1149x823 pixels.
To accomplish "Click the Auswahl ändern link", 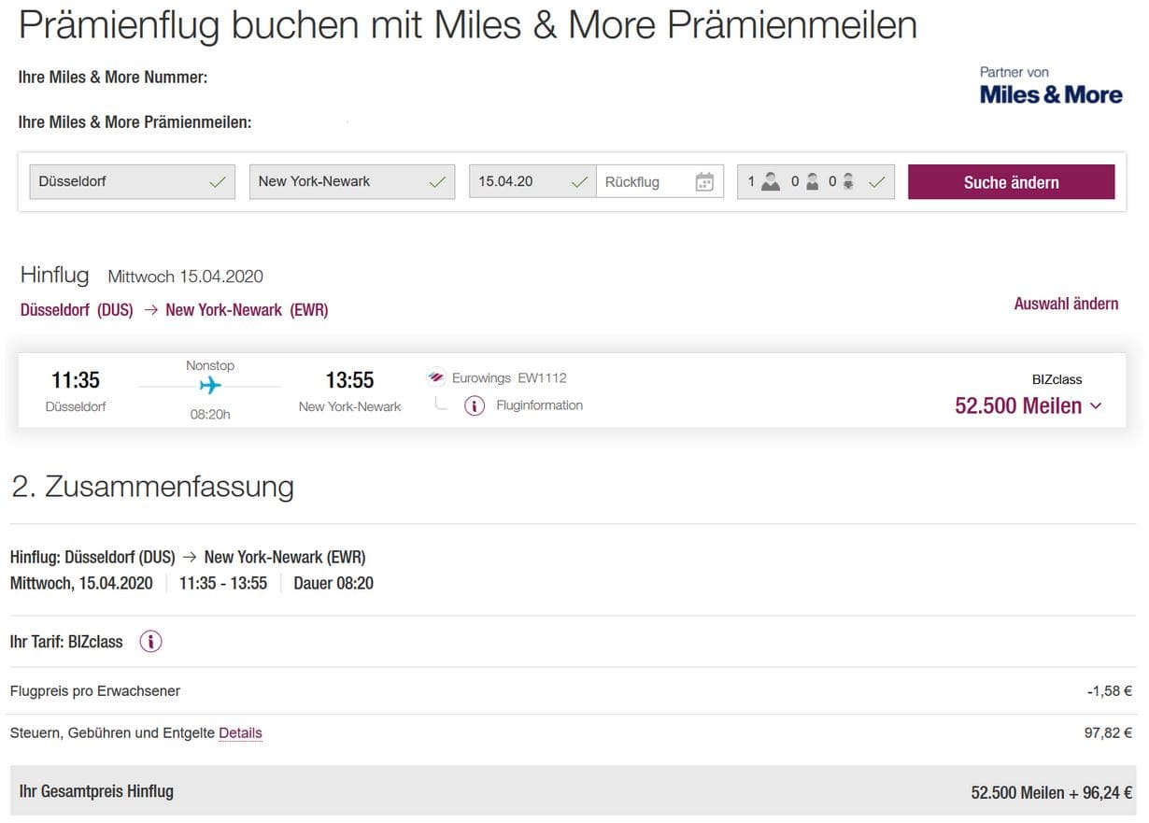I will (1066, 304).
